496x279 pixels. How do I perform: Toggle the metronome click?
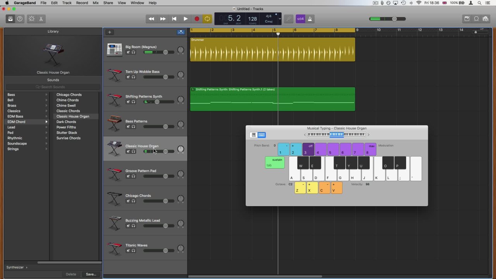coord(310,19)
